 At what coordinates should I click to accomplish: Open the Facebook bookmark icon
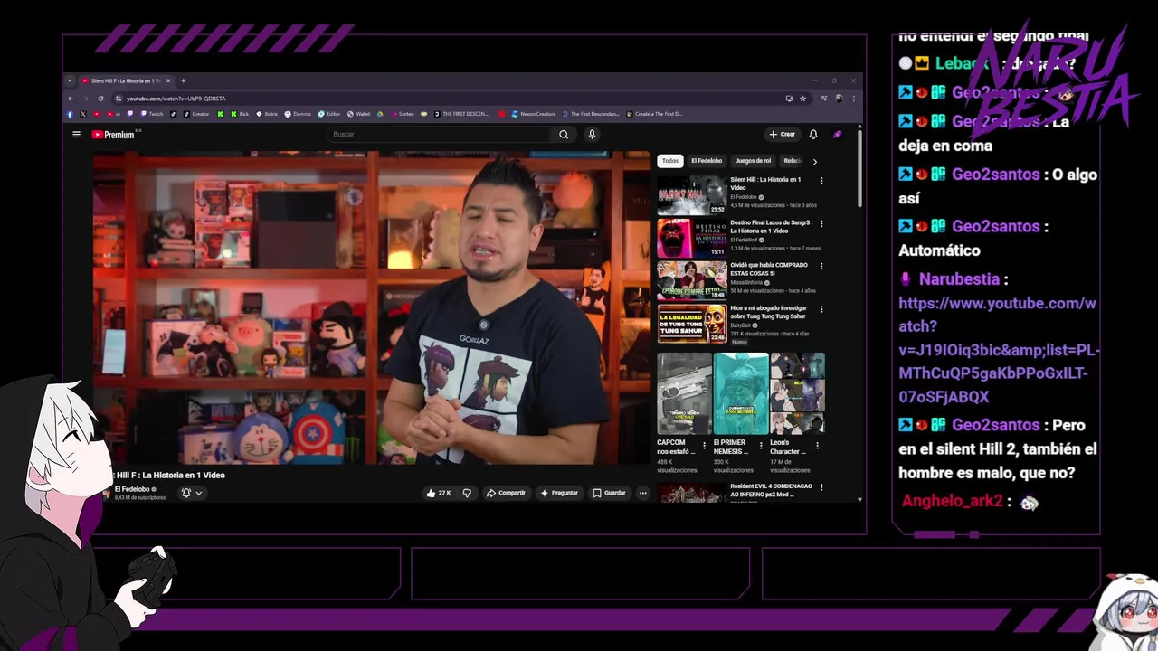[x=70, y=114]
